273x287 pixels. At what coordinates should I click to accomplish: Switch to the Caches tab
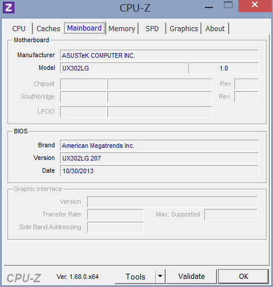pyautogui.click(x=48, y=28)
